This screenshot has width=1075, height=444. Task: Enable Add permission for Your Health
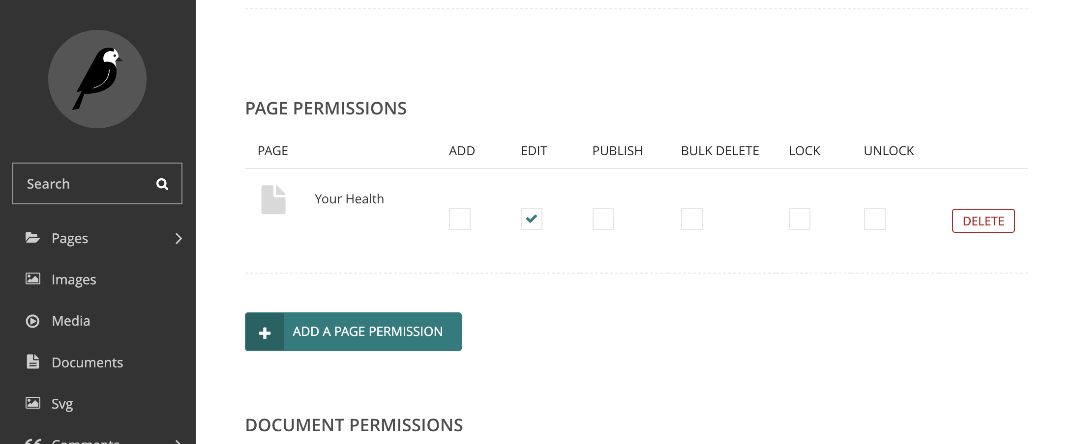(460, 219)
